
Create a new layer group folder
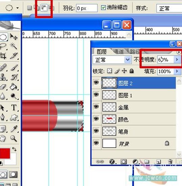point(147,161)
